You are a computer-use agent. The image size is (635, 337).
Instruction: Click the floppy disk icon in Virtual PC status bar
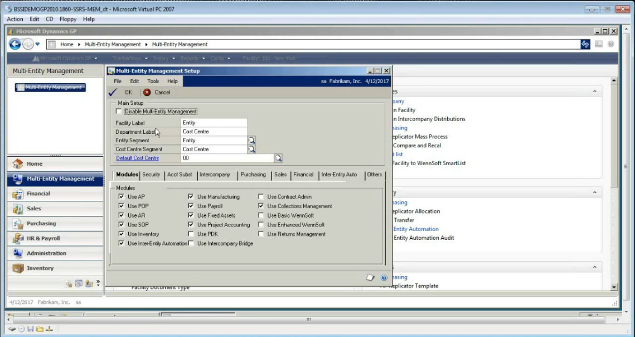tap(30, 329)
